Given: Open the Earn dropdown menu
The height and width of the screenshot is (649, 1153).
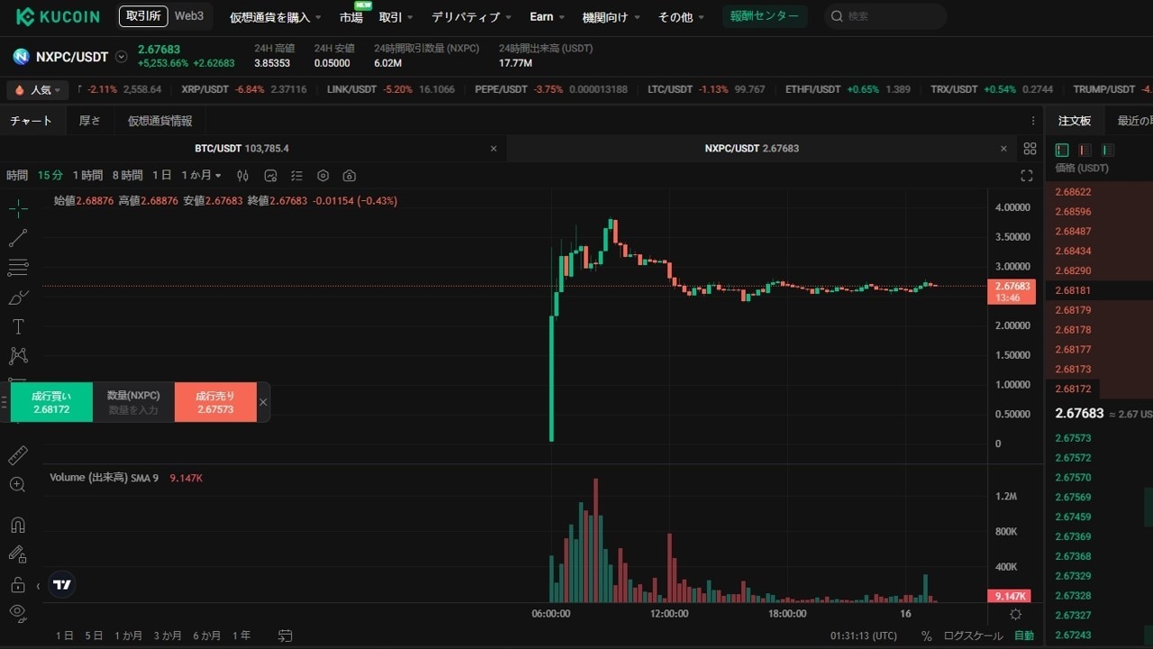Looking at the screenshot, I should pyautogui.click(x=547, y=17).
